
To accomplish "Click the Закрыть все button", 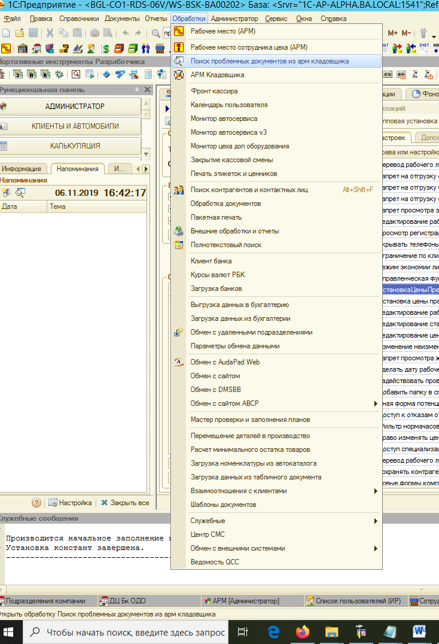I will pyautogui.click(x=125, y=503).
